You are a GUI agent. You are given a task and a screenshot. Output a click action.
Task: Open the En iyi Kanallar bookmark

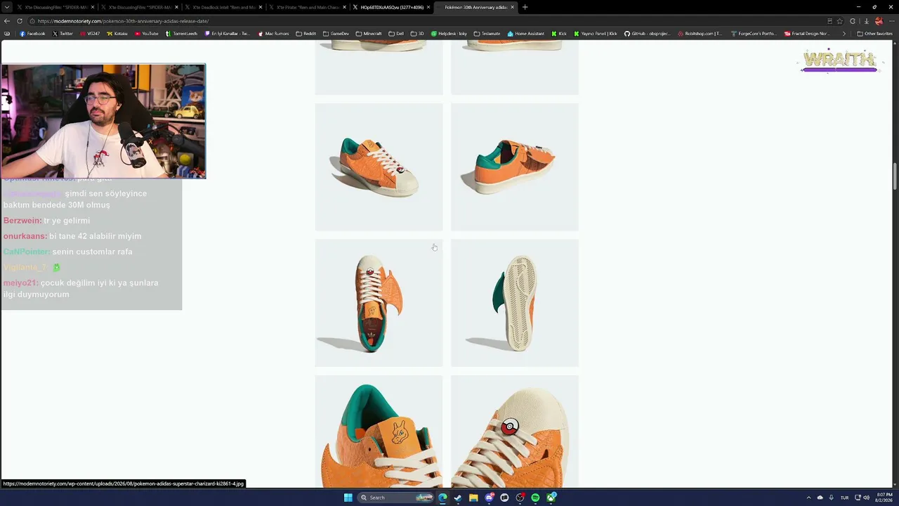click(x=227, y=34)
